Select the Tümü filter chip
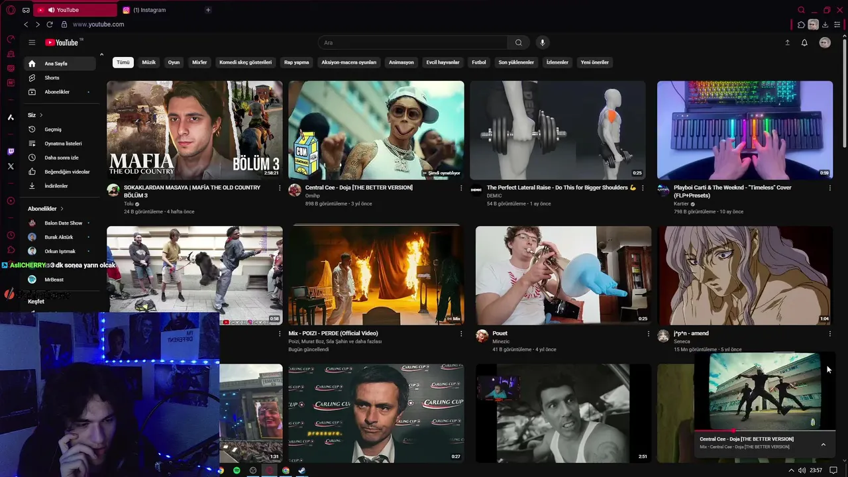848x477 pixels. 123,62
